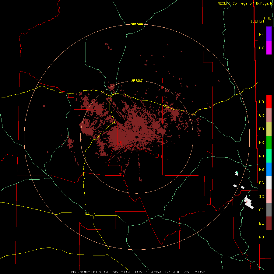Click the DS legend label
This screenshot has height=274, width=274.
261,183
